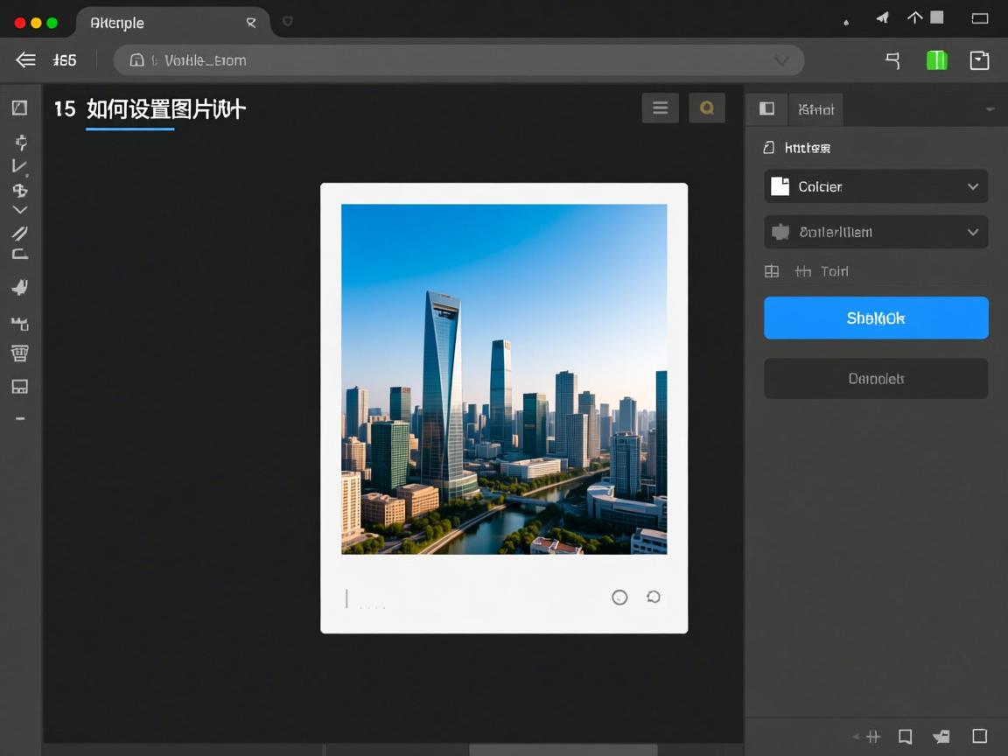
Task: Select the right panel tab next to layout icon
Action: coord(815,109)
